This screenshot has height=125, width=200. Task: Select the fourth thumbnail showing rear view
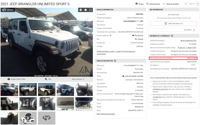[x=65, y=89]
